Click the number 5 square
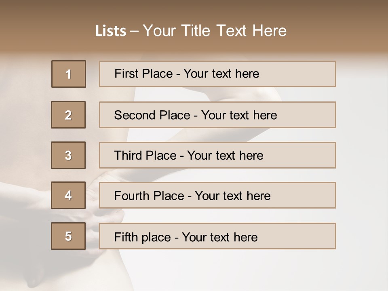Screen dimensions: 388x291 pyautogui.click(x=68, y=236)
